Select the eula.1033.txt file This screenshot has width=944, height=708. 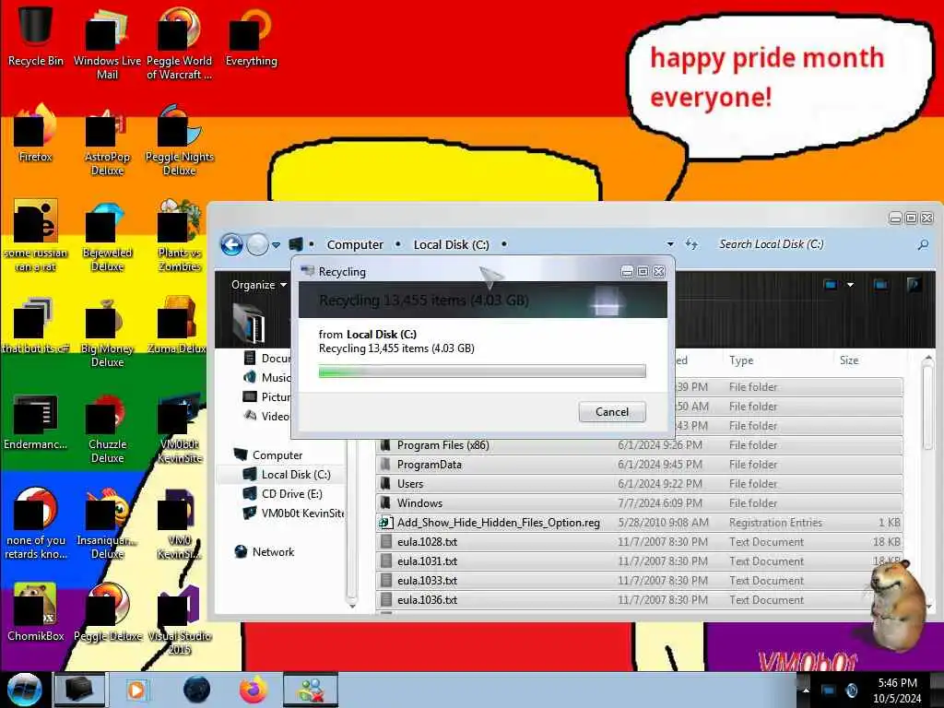click(640, 581)
